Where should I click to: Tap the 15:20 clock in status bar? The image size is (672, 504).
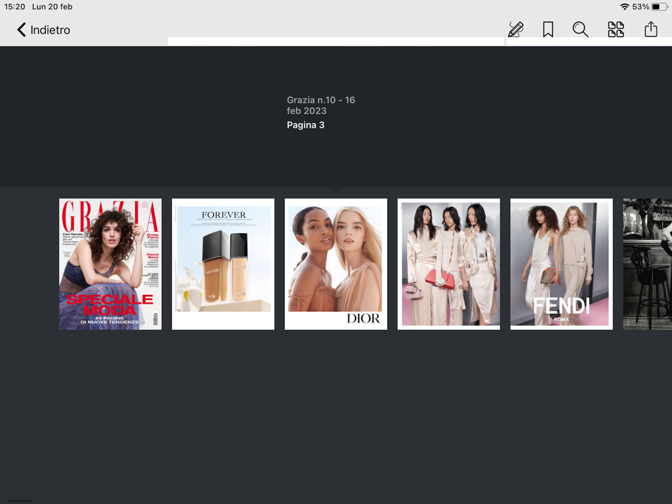point(15,7)
